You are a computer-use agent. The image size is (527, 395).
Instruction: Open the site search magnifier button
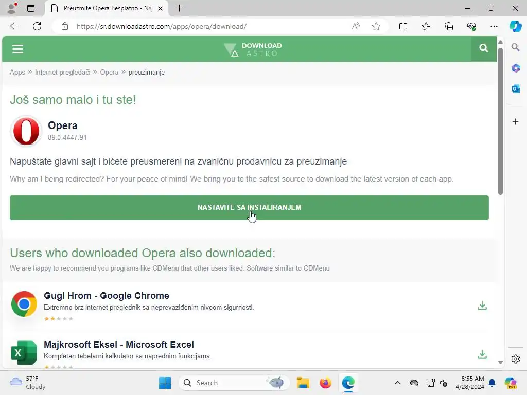(483, 49)
